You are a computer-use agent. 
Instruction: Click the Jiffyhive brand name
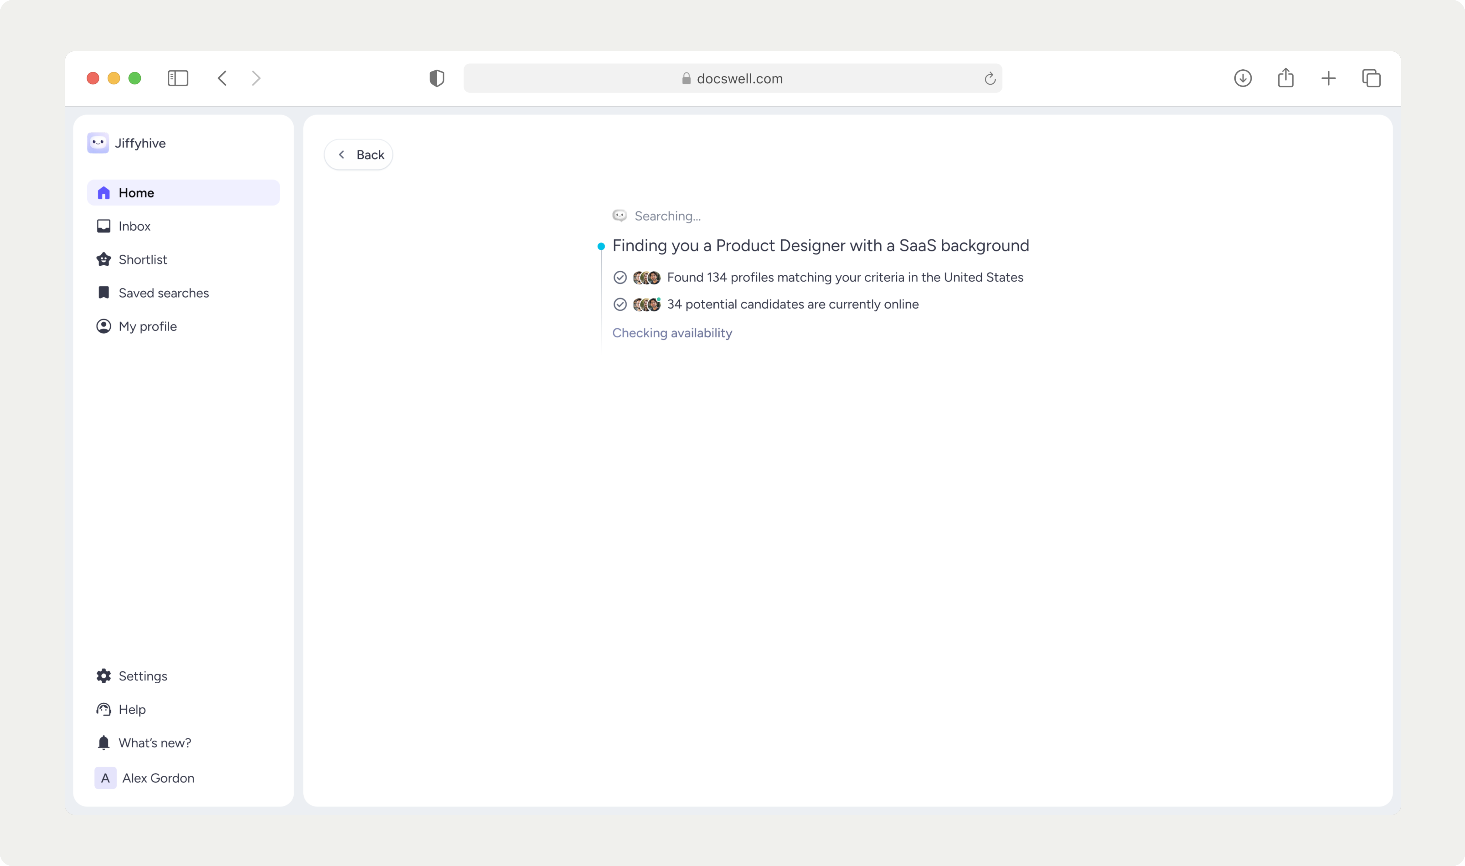click(x=140, y=143)
